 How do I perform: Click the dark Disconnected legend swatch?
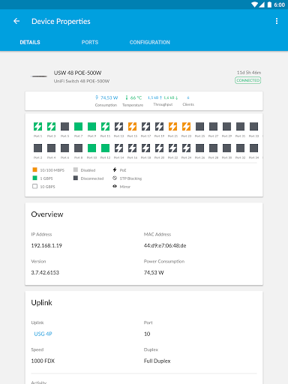click(76, 178)
